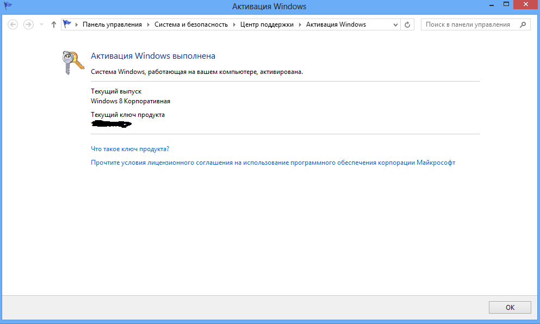The height and width of the screenshot is (324, 540).
Task: Expand the chevron after Система и безопасность
Action: tap(234, 24)
